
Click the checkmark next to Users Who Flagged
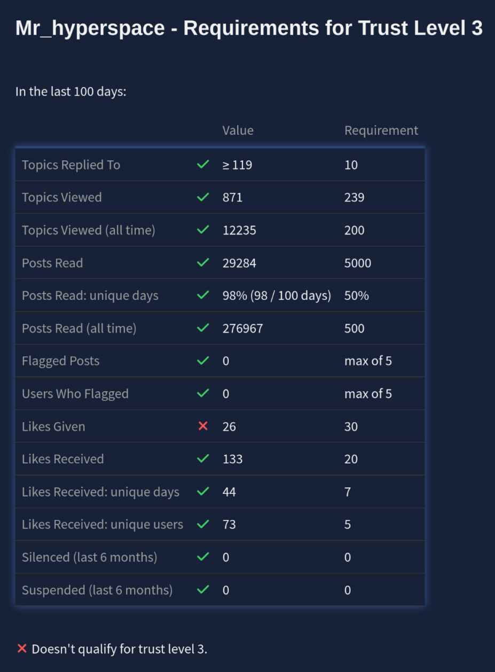(x=202, y=394)
